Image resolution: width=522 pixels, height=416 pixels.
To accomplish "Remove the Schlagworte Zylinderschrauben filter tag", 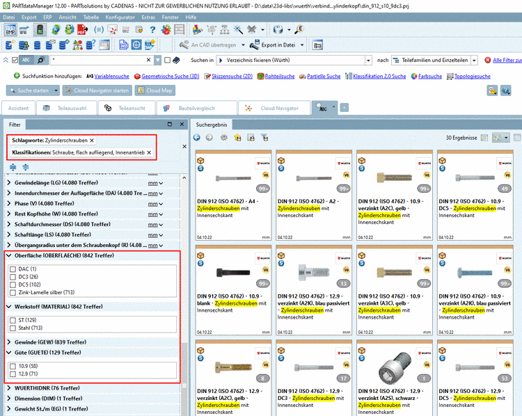I will point(92,141).
